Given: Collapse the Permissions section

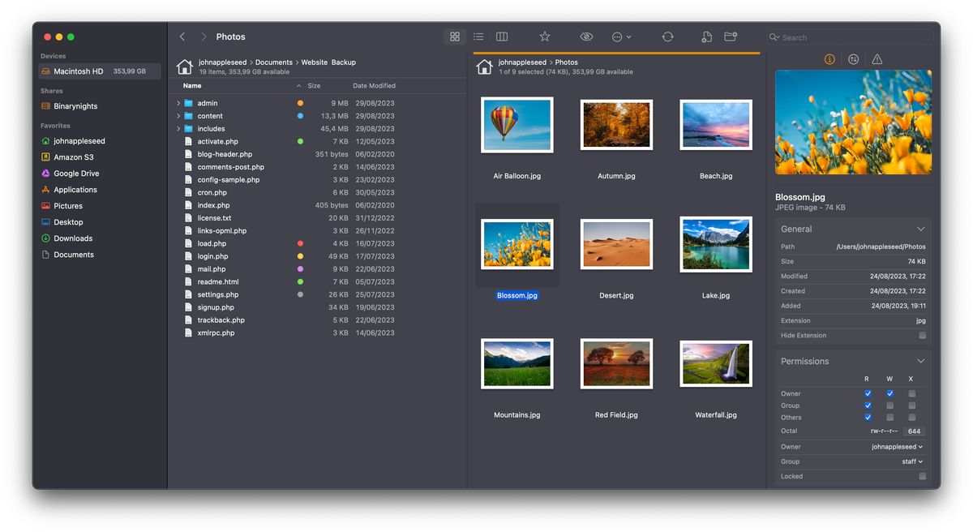Looking at the screenshot, I should pos(921,360).
